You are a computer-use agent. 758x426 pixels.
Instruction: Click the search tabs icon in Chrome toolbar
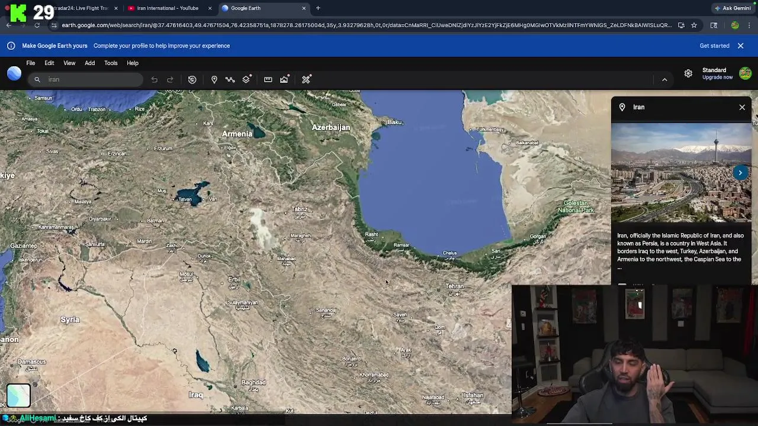(x=714, y=25)
